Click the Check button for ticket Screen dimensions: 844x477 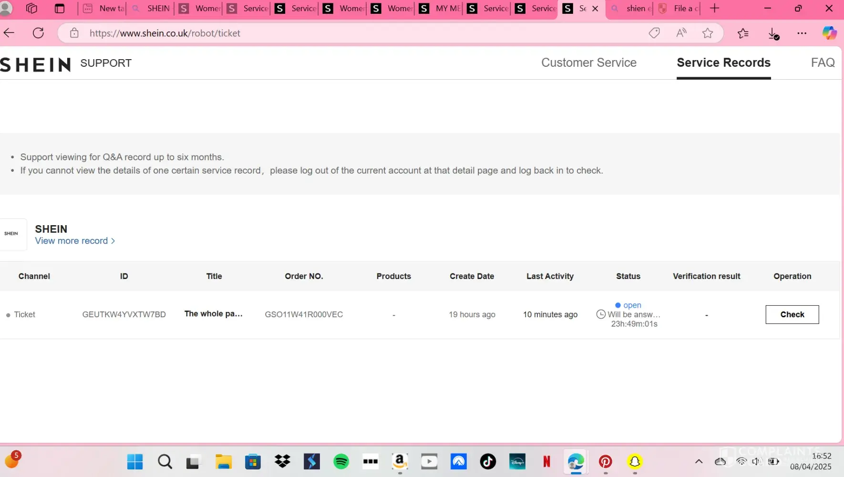(x=792, y=314)
